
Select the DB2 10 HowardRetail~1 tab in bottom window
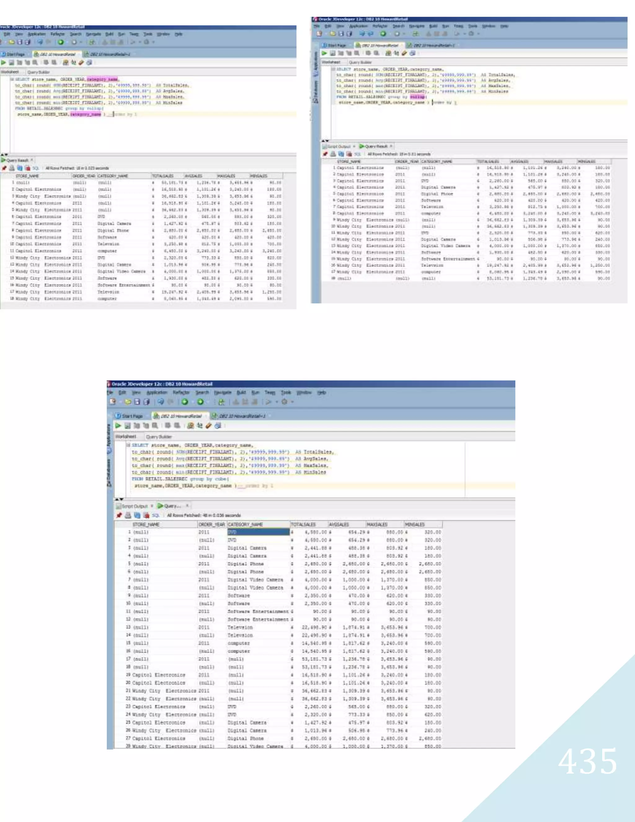point(238,416)
